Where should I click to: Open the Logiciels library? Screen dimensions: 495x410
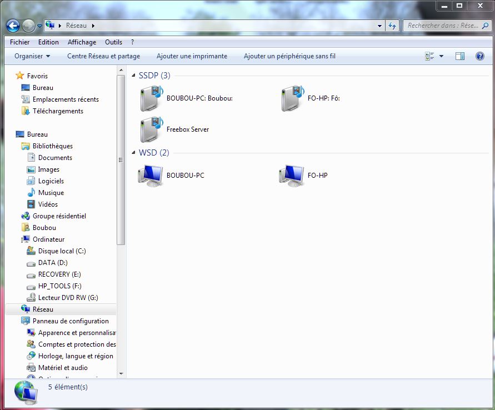pyautogui.click(x=46, y=181)
